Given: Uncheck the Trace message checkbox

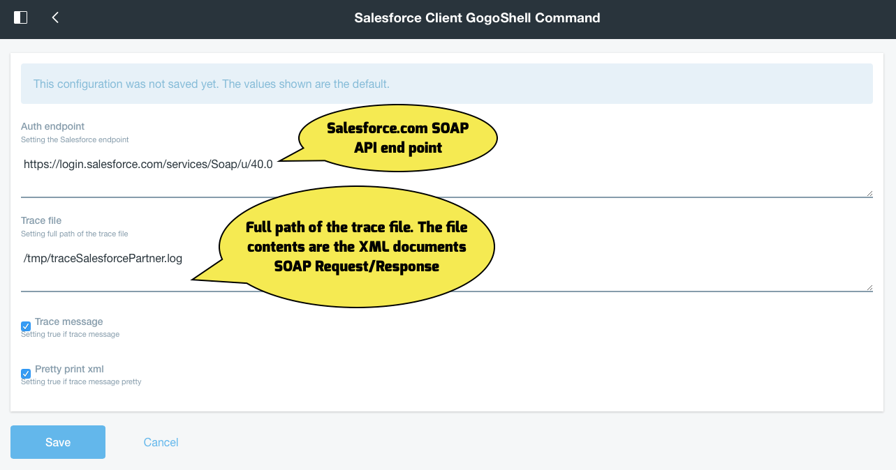Looking at the screenshot, I should point(26,326).
